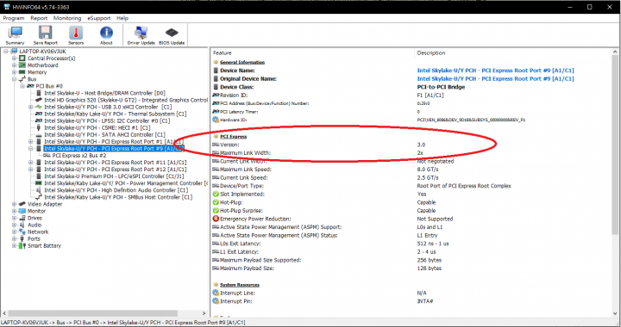The image size is (621, 327).
Task: Click the Emergency Power Reduction row
Action: click(411, 219)
